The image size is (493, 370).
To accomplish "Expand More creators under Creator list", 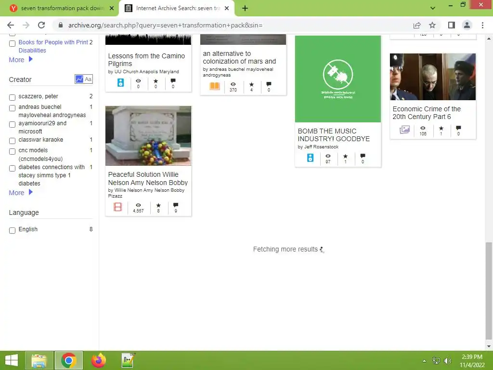I will pyautogui.click(x=21, y=193).
